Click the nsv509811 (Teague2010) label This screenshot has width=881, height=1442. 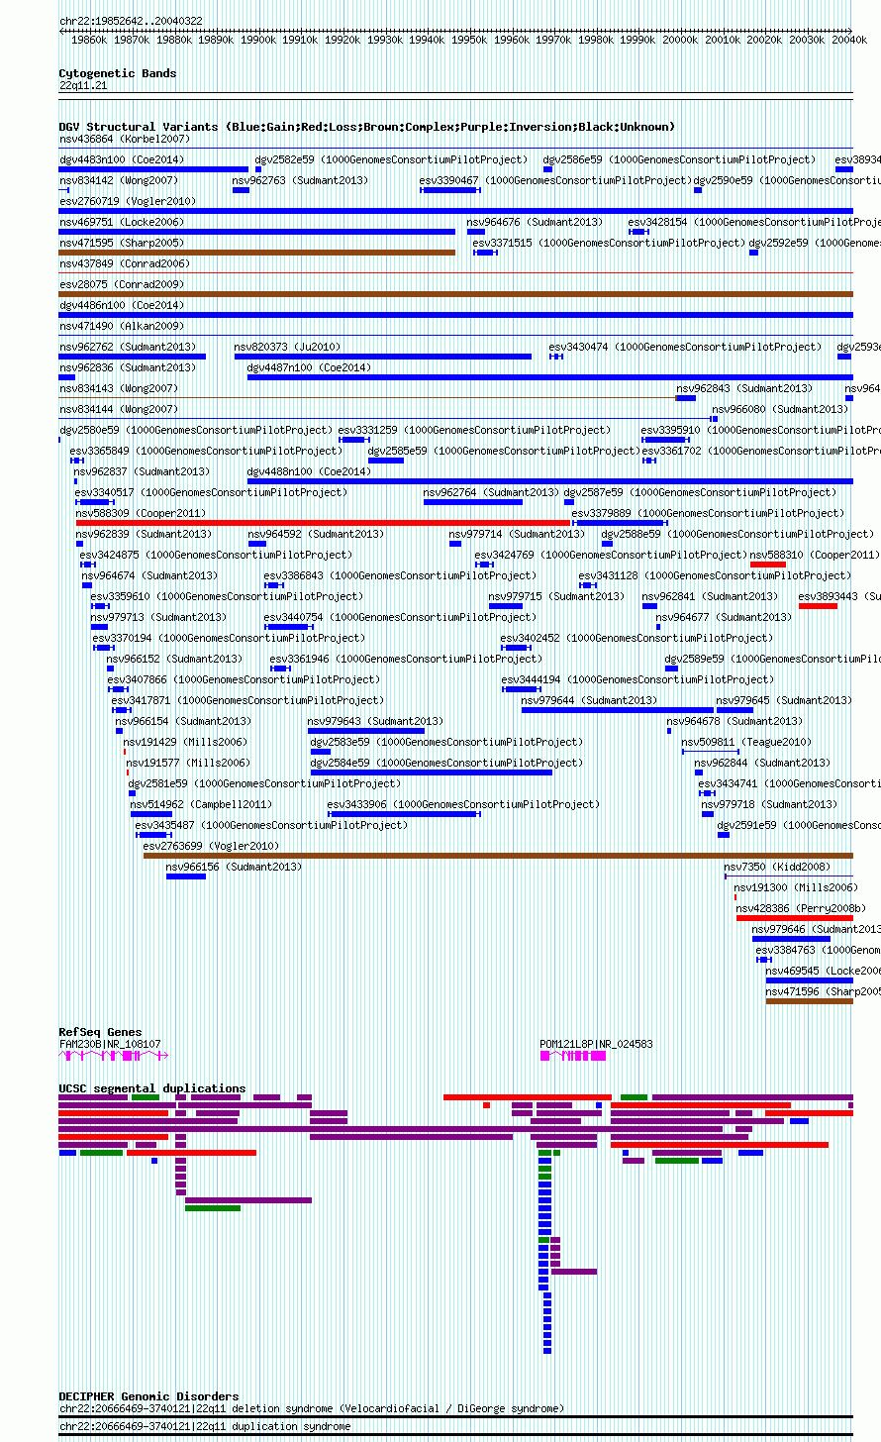click(x=746, y=742)
